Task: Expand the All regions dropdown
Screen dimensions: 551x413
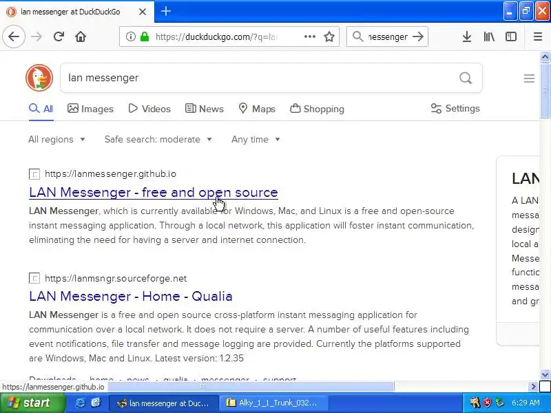Action: tap(56, 140)
